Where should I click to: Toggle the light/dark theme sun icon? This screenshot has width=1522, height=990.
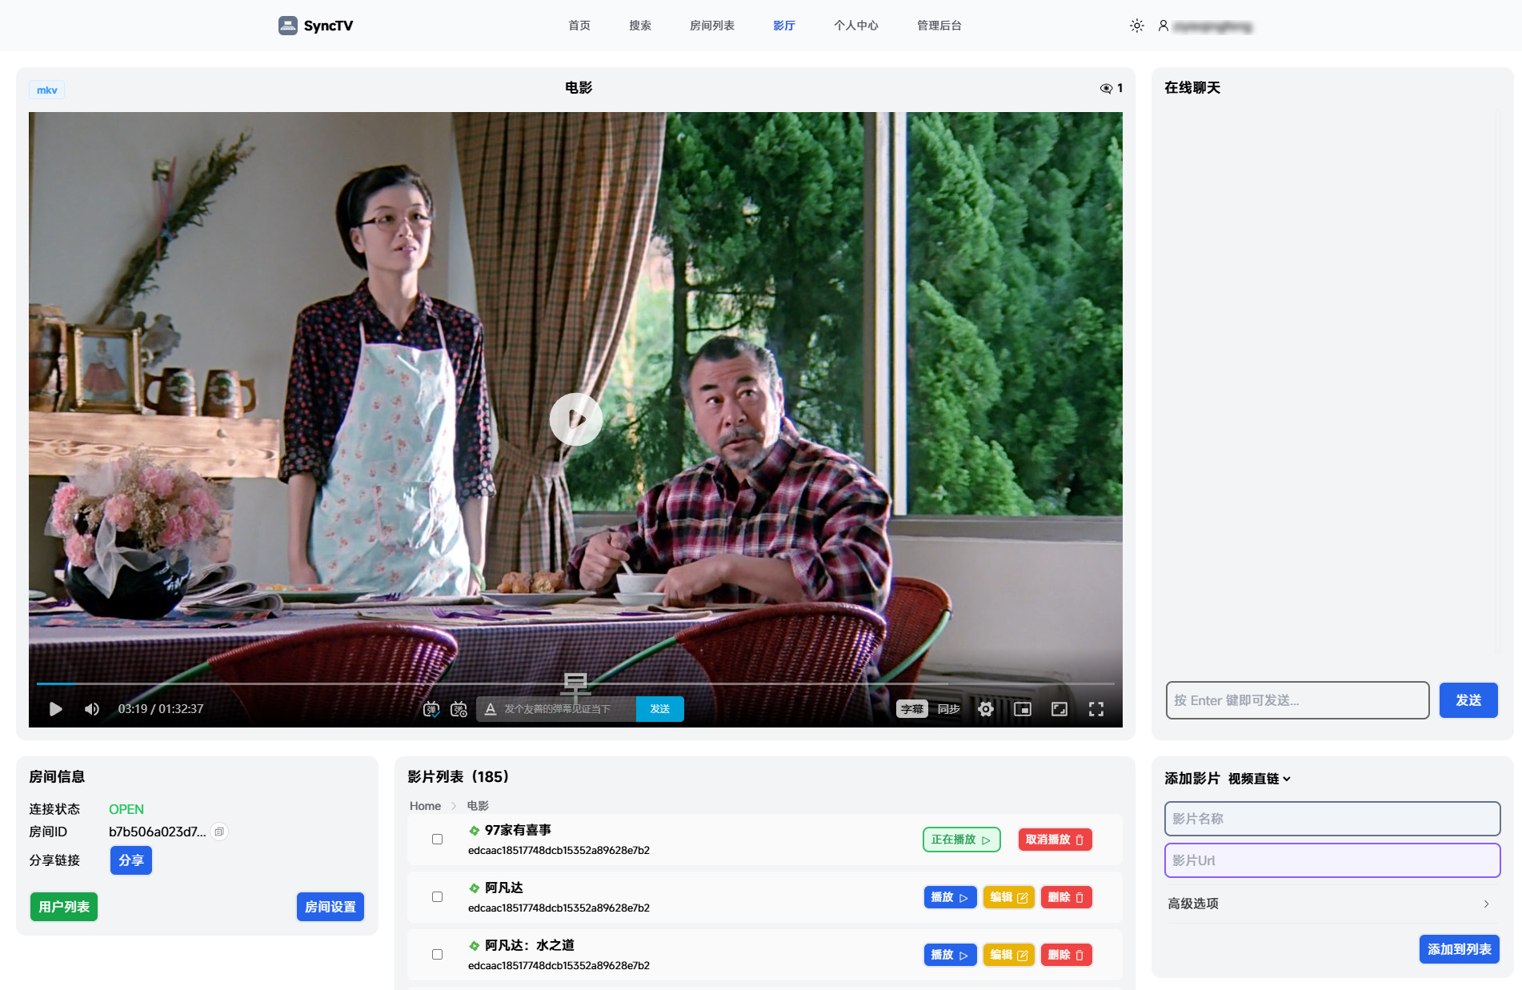click(x=1136, y=26)
